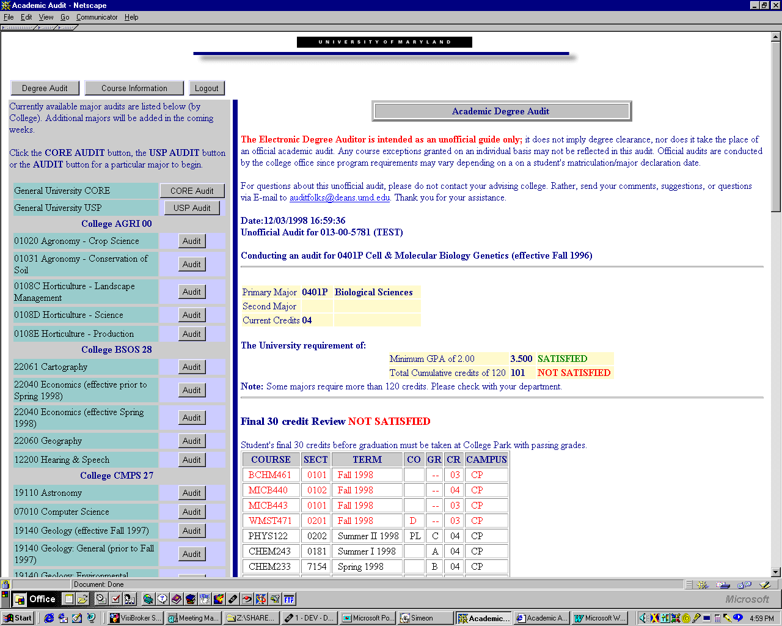Open the View menu
The height and width of the screenshot is (626, 782).
[46, 17]
